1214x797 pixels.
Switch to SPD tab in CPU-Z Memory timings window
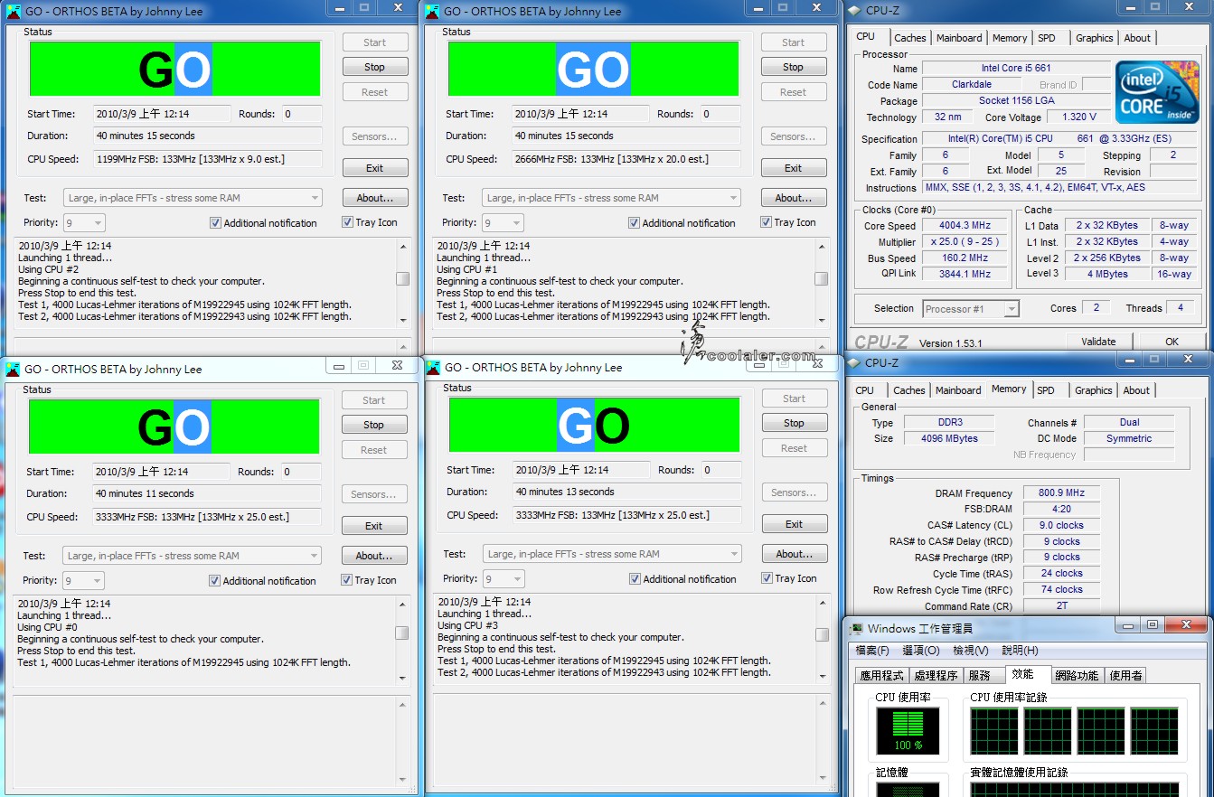pos(1046,390)
